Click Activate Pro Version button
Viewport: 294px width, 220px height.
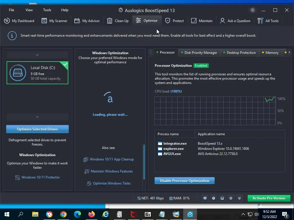[x=269, y=198]
